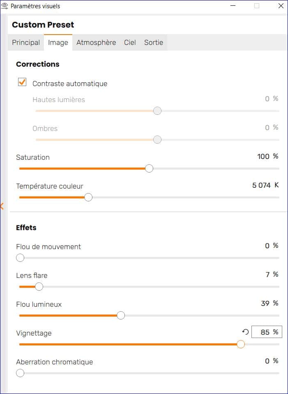
Task: Close the Paramètres visuels window
Action: 281,6
